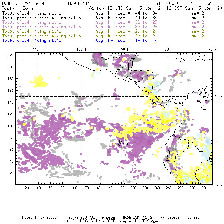Select the olive "Total cloud mixing ratio" legend label
Viewport: 224px width, 224px height.
(x=32, y=31)
